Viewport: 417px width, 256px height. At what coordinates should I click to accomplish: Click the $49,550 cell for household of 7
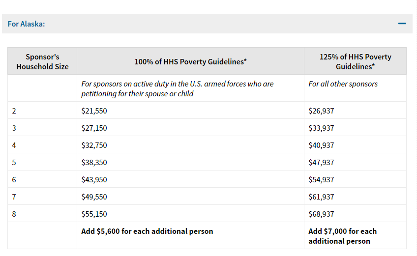coord(94,197)
